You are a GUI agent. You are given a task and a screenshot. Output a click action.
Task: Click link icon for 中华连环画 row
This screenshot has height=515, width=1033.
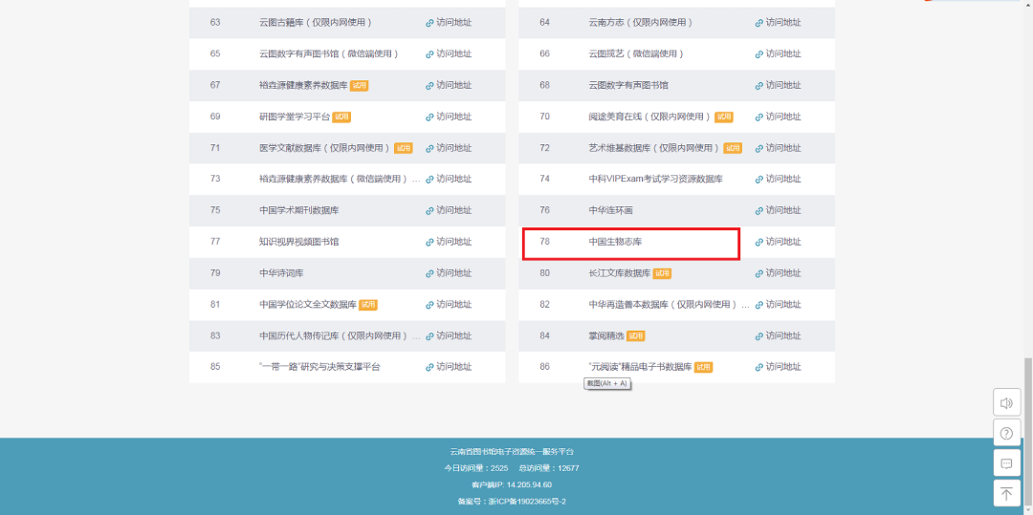point(759,210)
